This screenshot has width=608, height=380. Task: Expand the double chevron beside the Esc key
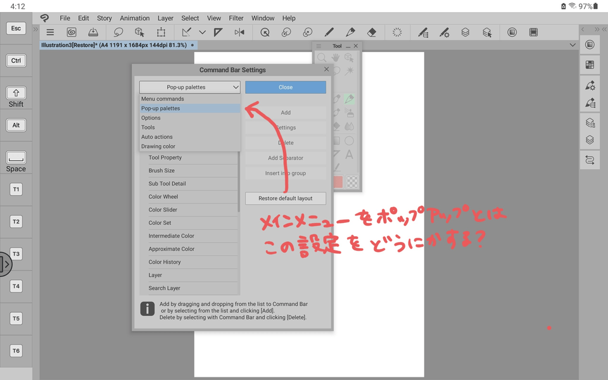[35, 29]
